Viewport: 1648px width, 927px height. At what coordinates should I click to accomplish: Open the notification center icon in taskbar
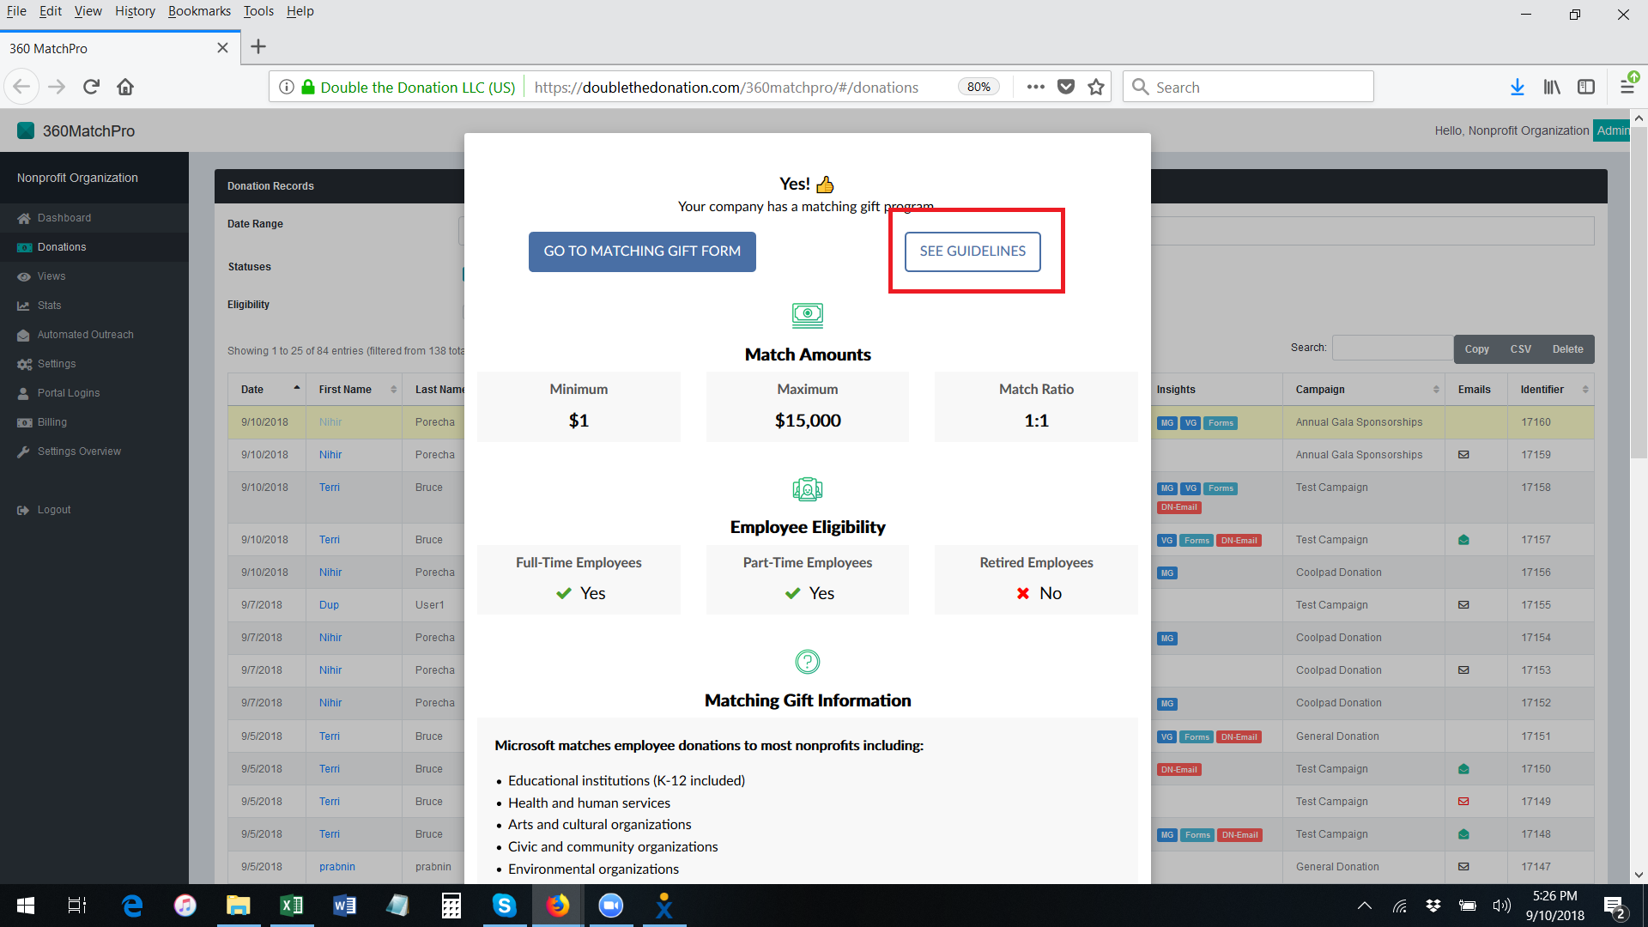tap(1615, 906)
